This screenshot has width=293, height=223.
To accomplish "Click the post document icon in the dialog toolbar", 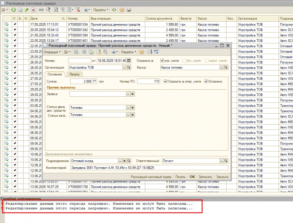I will (99, 52).
